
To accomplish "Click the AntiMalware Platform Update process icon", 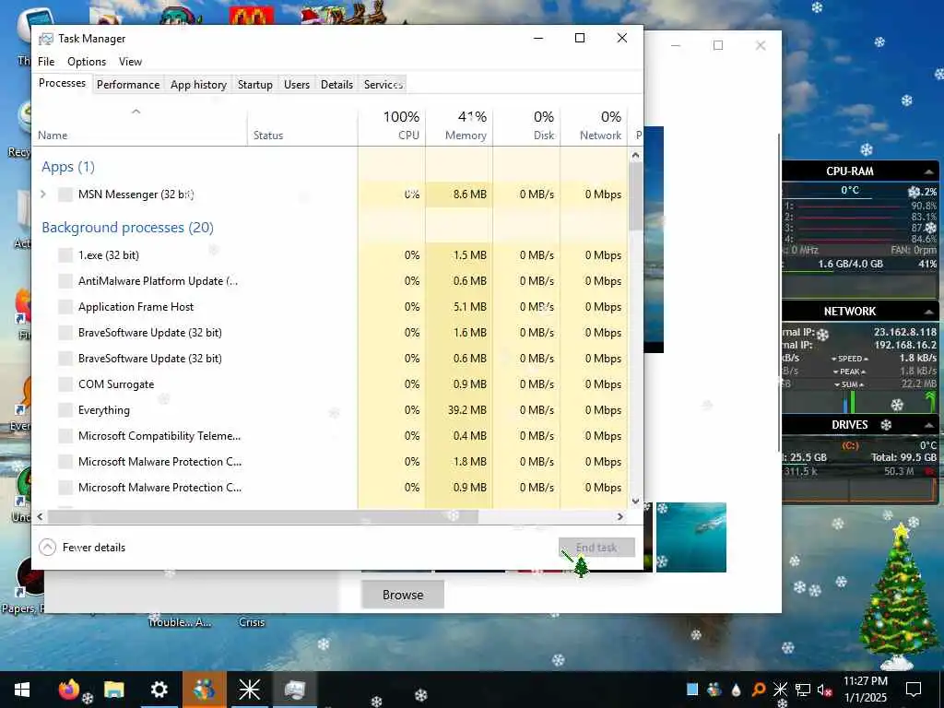I will 65,281.
